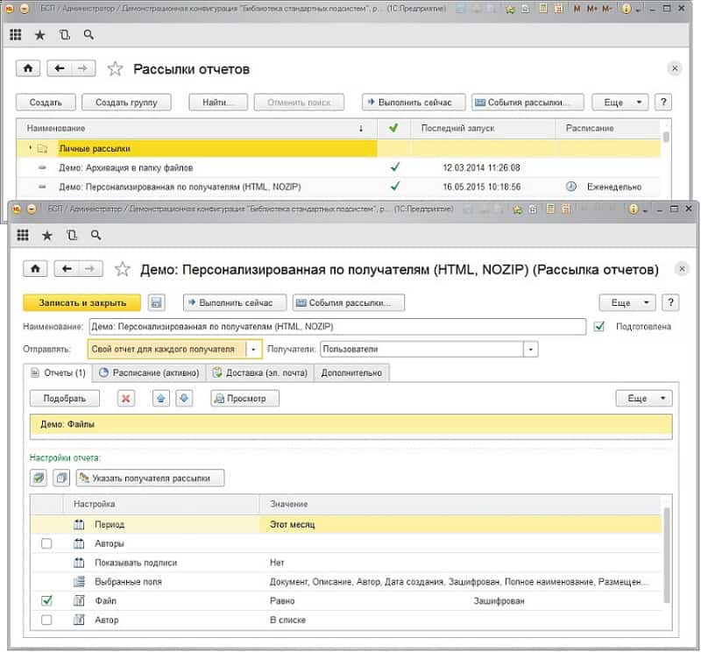Open favorites star in the list window's top toolbar
This screenshot has height=652, width=701.
click(39, 35)
